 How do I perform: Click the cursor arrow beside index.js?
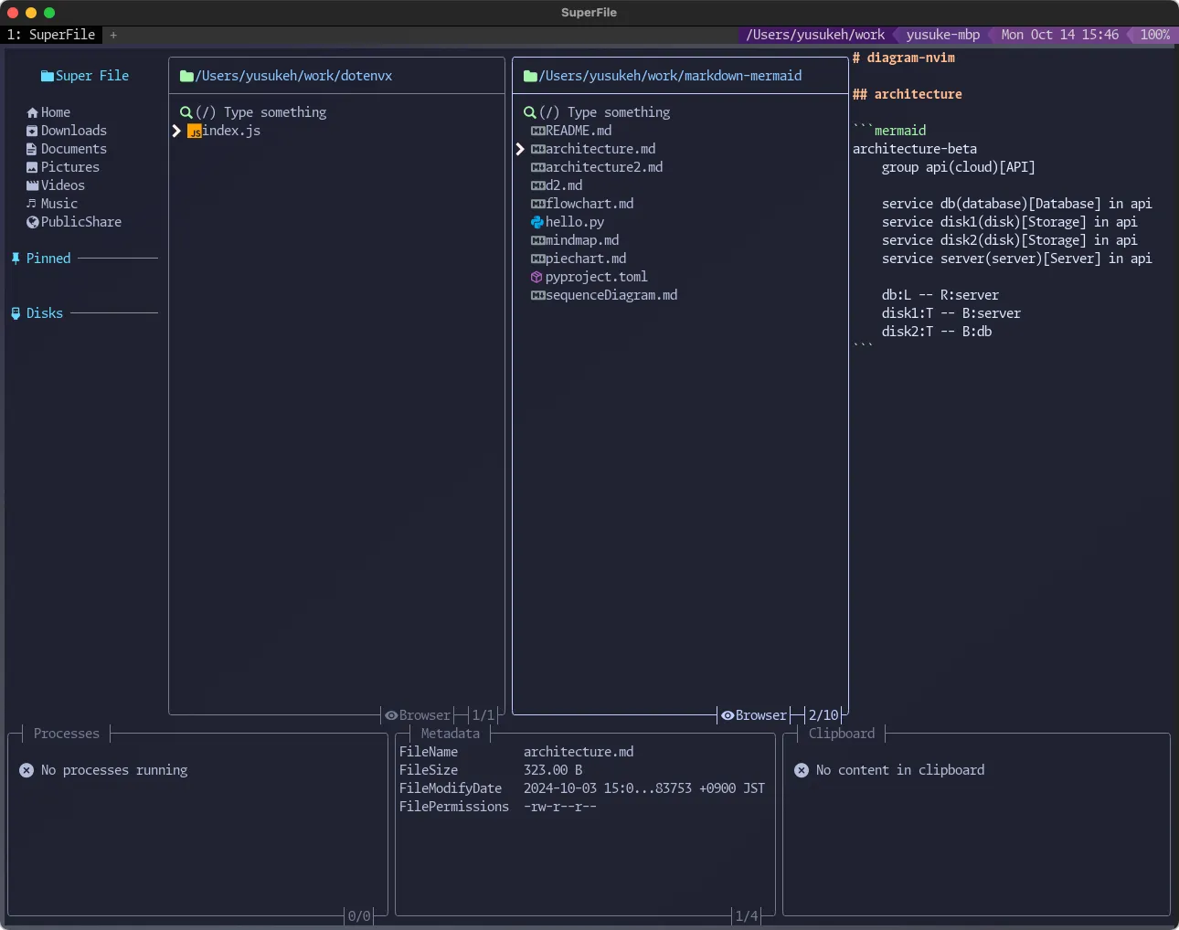click(176, 131)
